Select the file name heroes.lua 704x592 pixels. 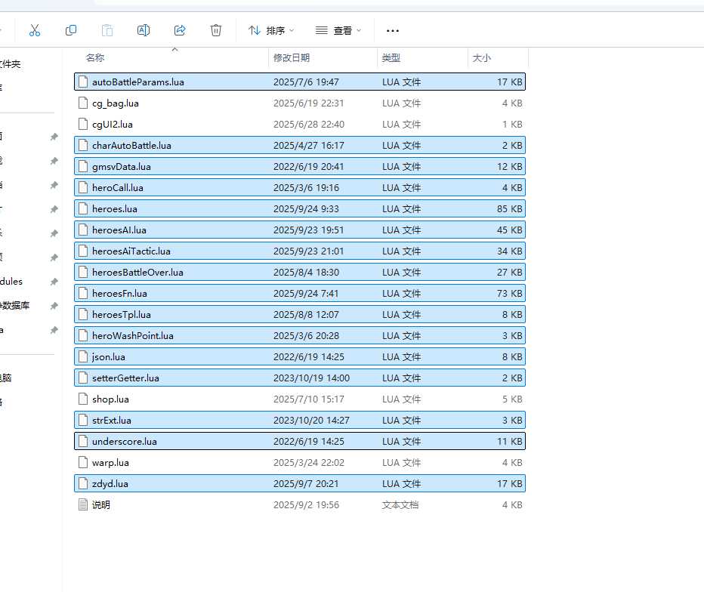tap(115, 208)
